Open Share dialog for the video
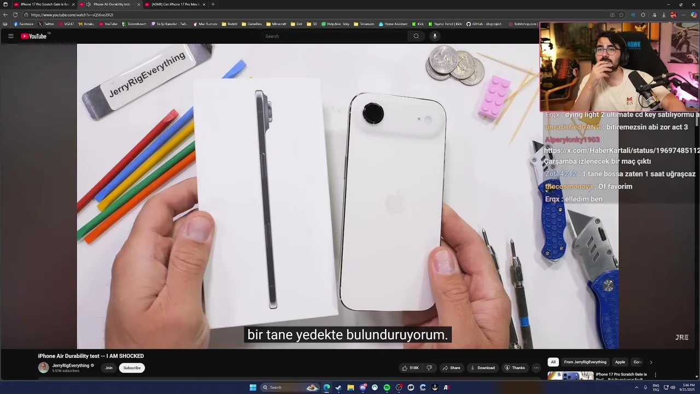The width and height of the screenshot is (700, 394). pos(451,368)
